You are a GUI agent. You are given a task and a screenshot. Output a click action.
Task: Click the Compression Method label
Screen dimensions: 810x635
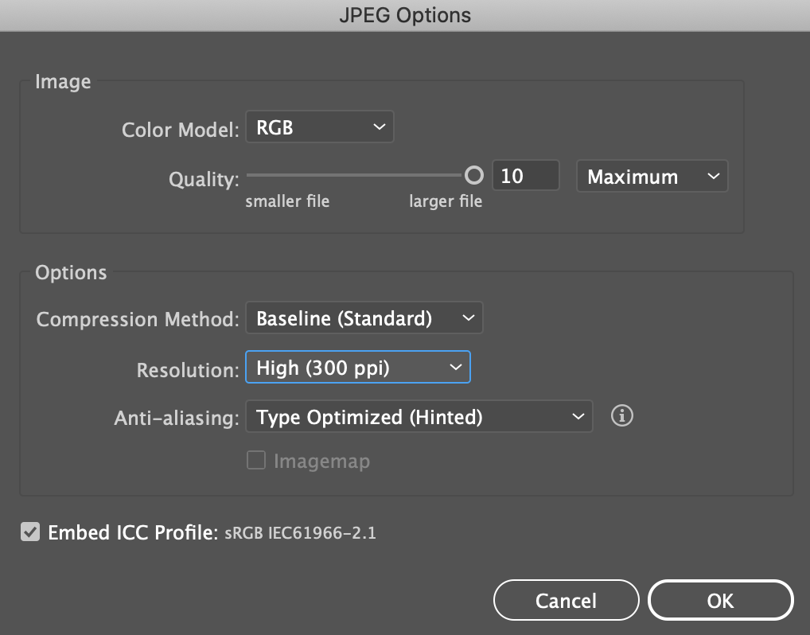(x=138, y=319)
